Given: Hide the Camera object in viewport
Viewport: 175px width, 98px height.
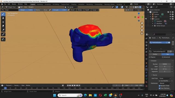Looking at the screenshot, I should tap(170, 14).
